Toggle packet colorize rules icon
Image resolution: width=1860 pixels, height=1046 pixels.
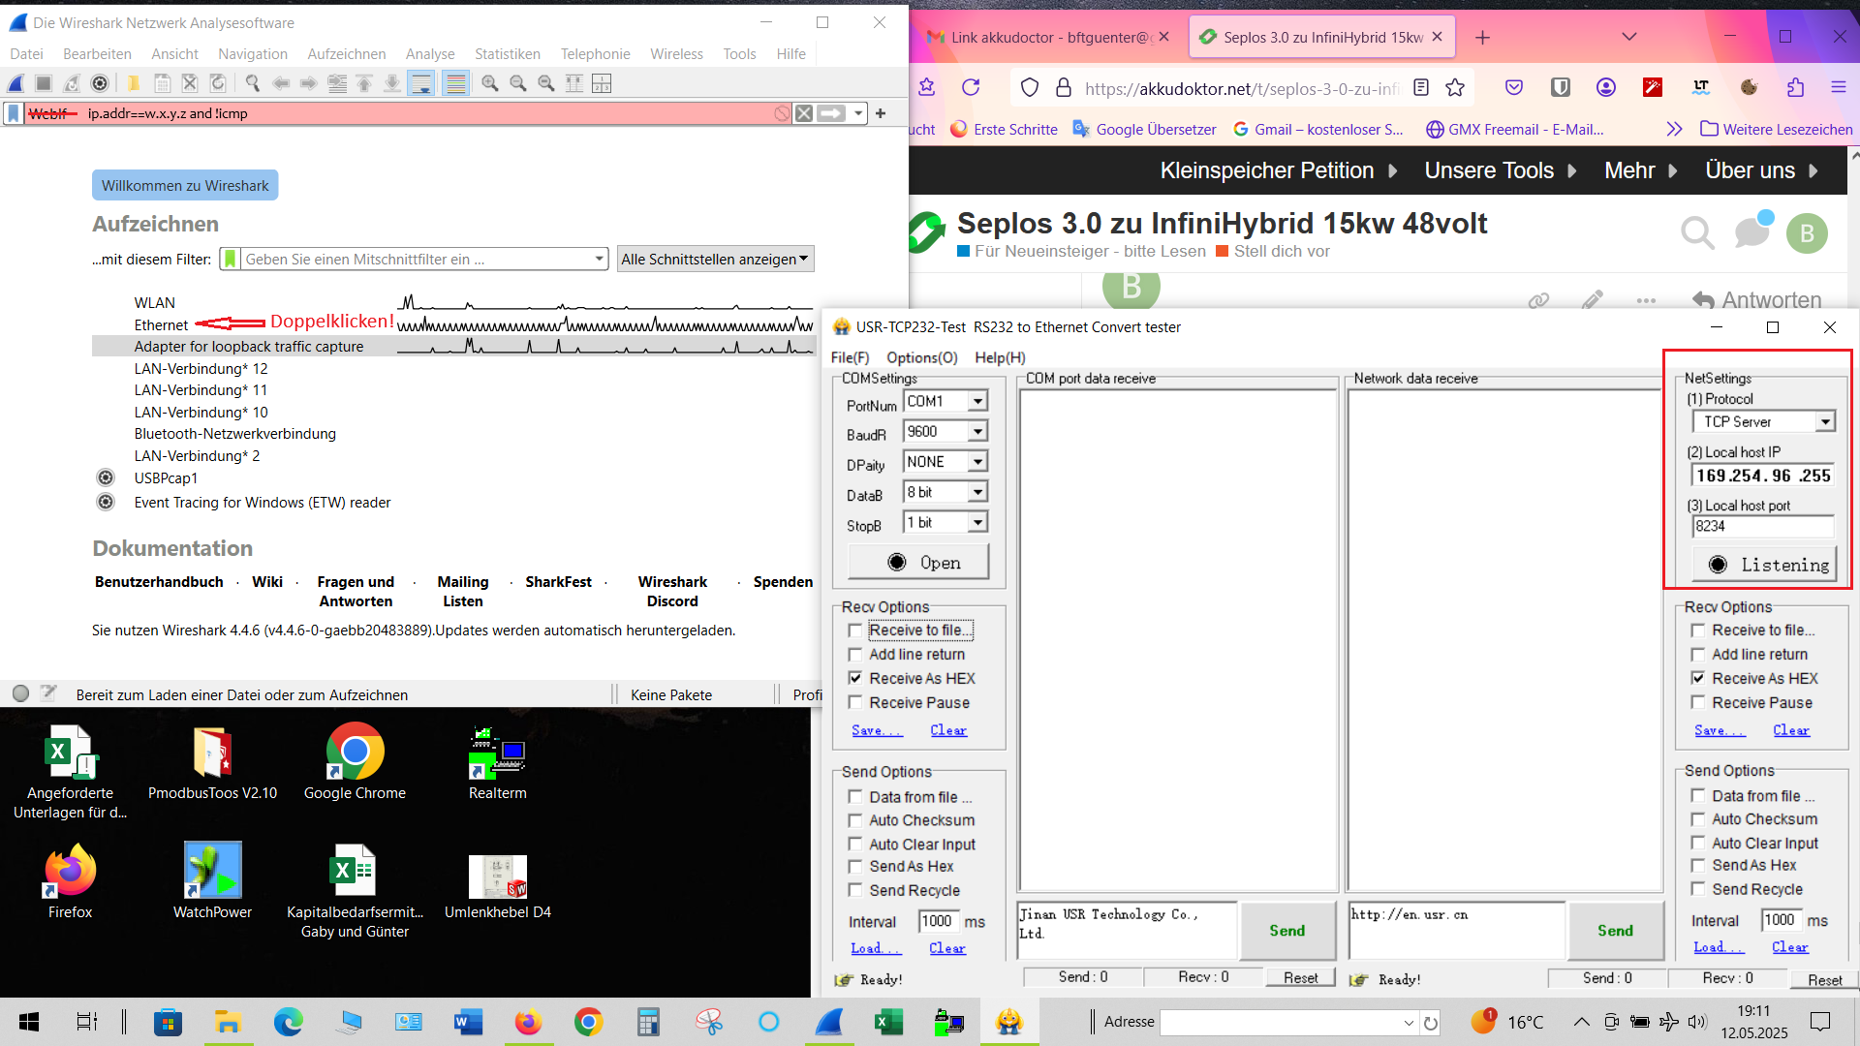coord(455,84)
